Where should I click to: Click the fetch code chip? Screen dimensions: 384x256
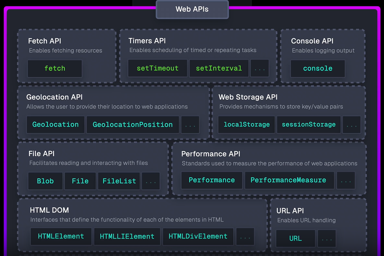(x=55, y=68)
